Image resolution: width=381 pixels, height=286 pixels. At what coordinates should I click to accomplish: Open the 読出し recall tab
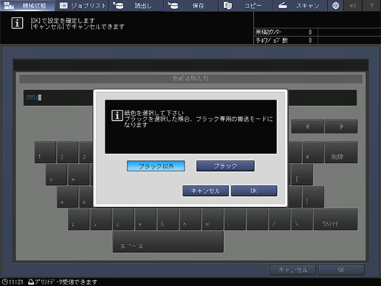click(136, 5)
